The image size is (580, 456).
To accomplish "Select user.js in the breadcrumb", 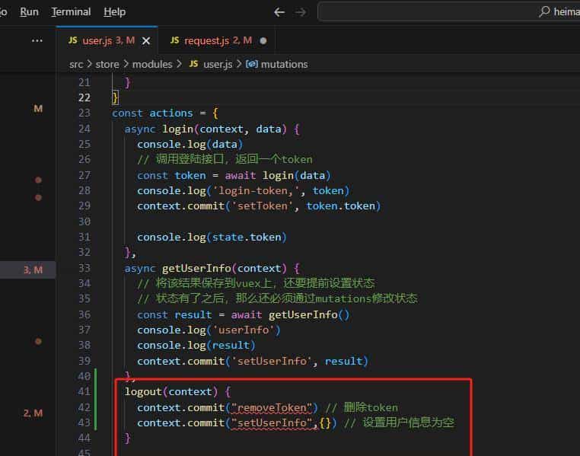I will (x=218, y=65).
